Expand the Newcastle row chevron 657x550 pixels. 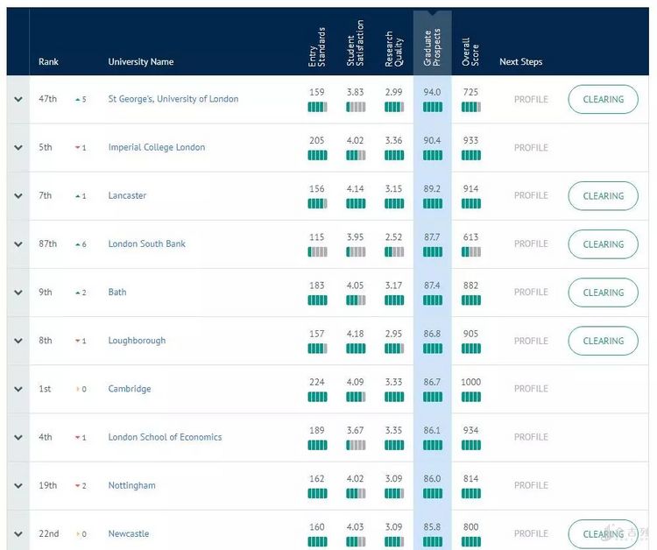pos(18,534)
